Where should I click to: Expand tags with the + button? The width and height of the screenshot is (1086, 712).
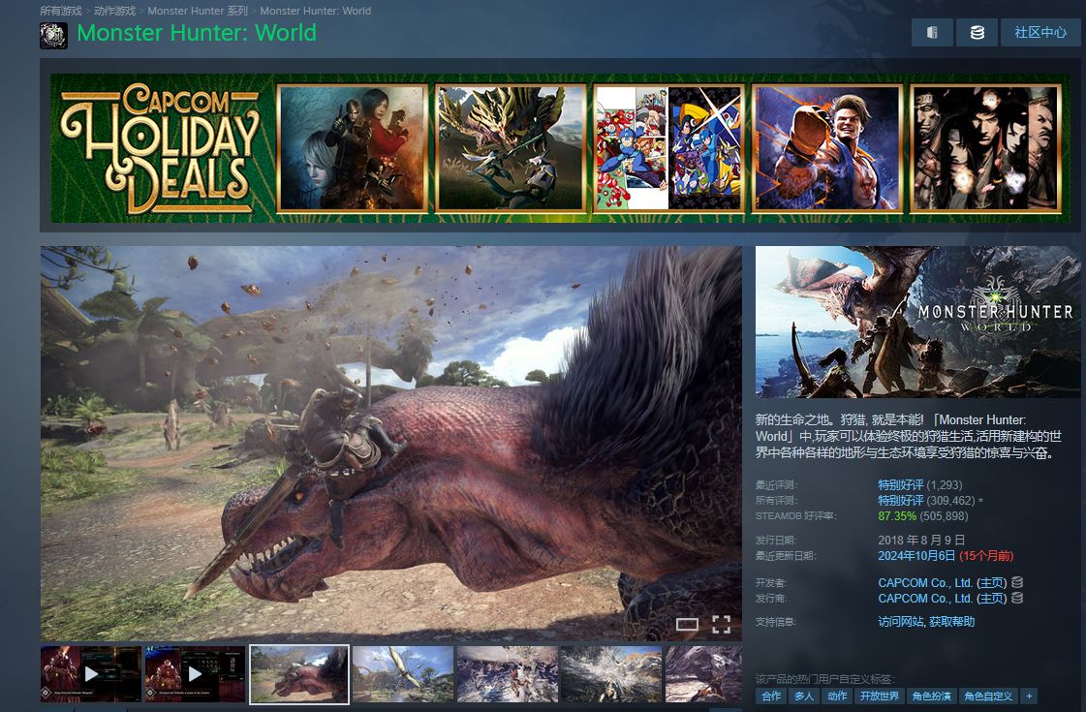[1029, 697]
